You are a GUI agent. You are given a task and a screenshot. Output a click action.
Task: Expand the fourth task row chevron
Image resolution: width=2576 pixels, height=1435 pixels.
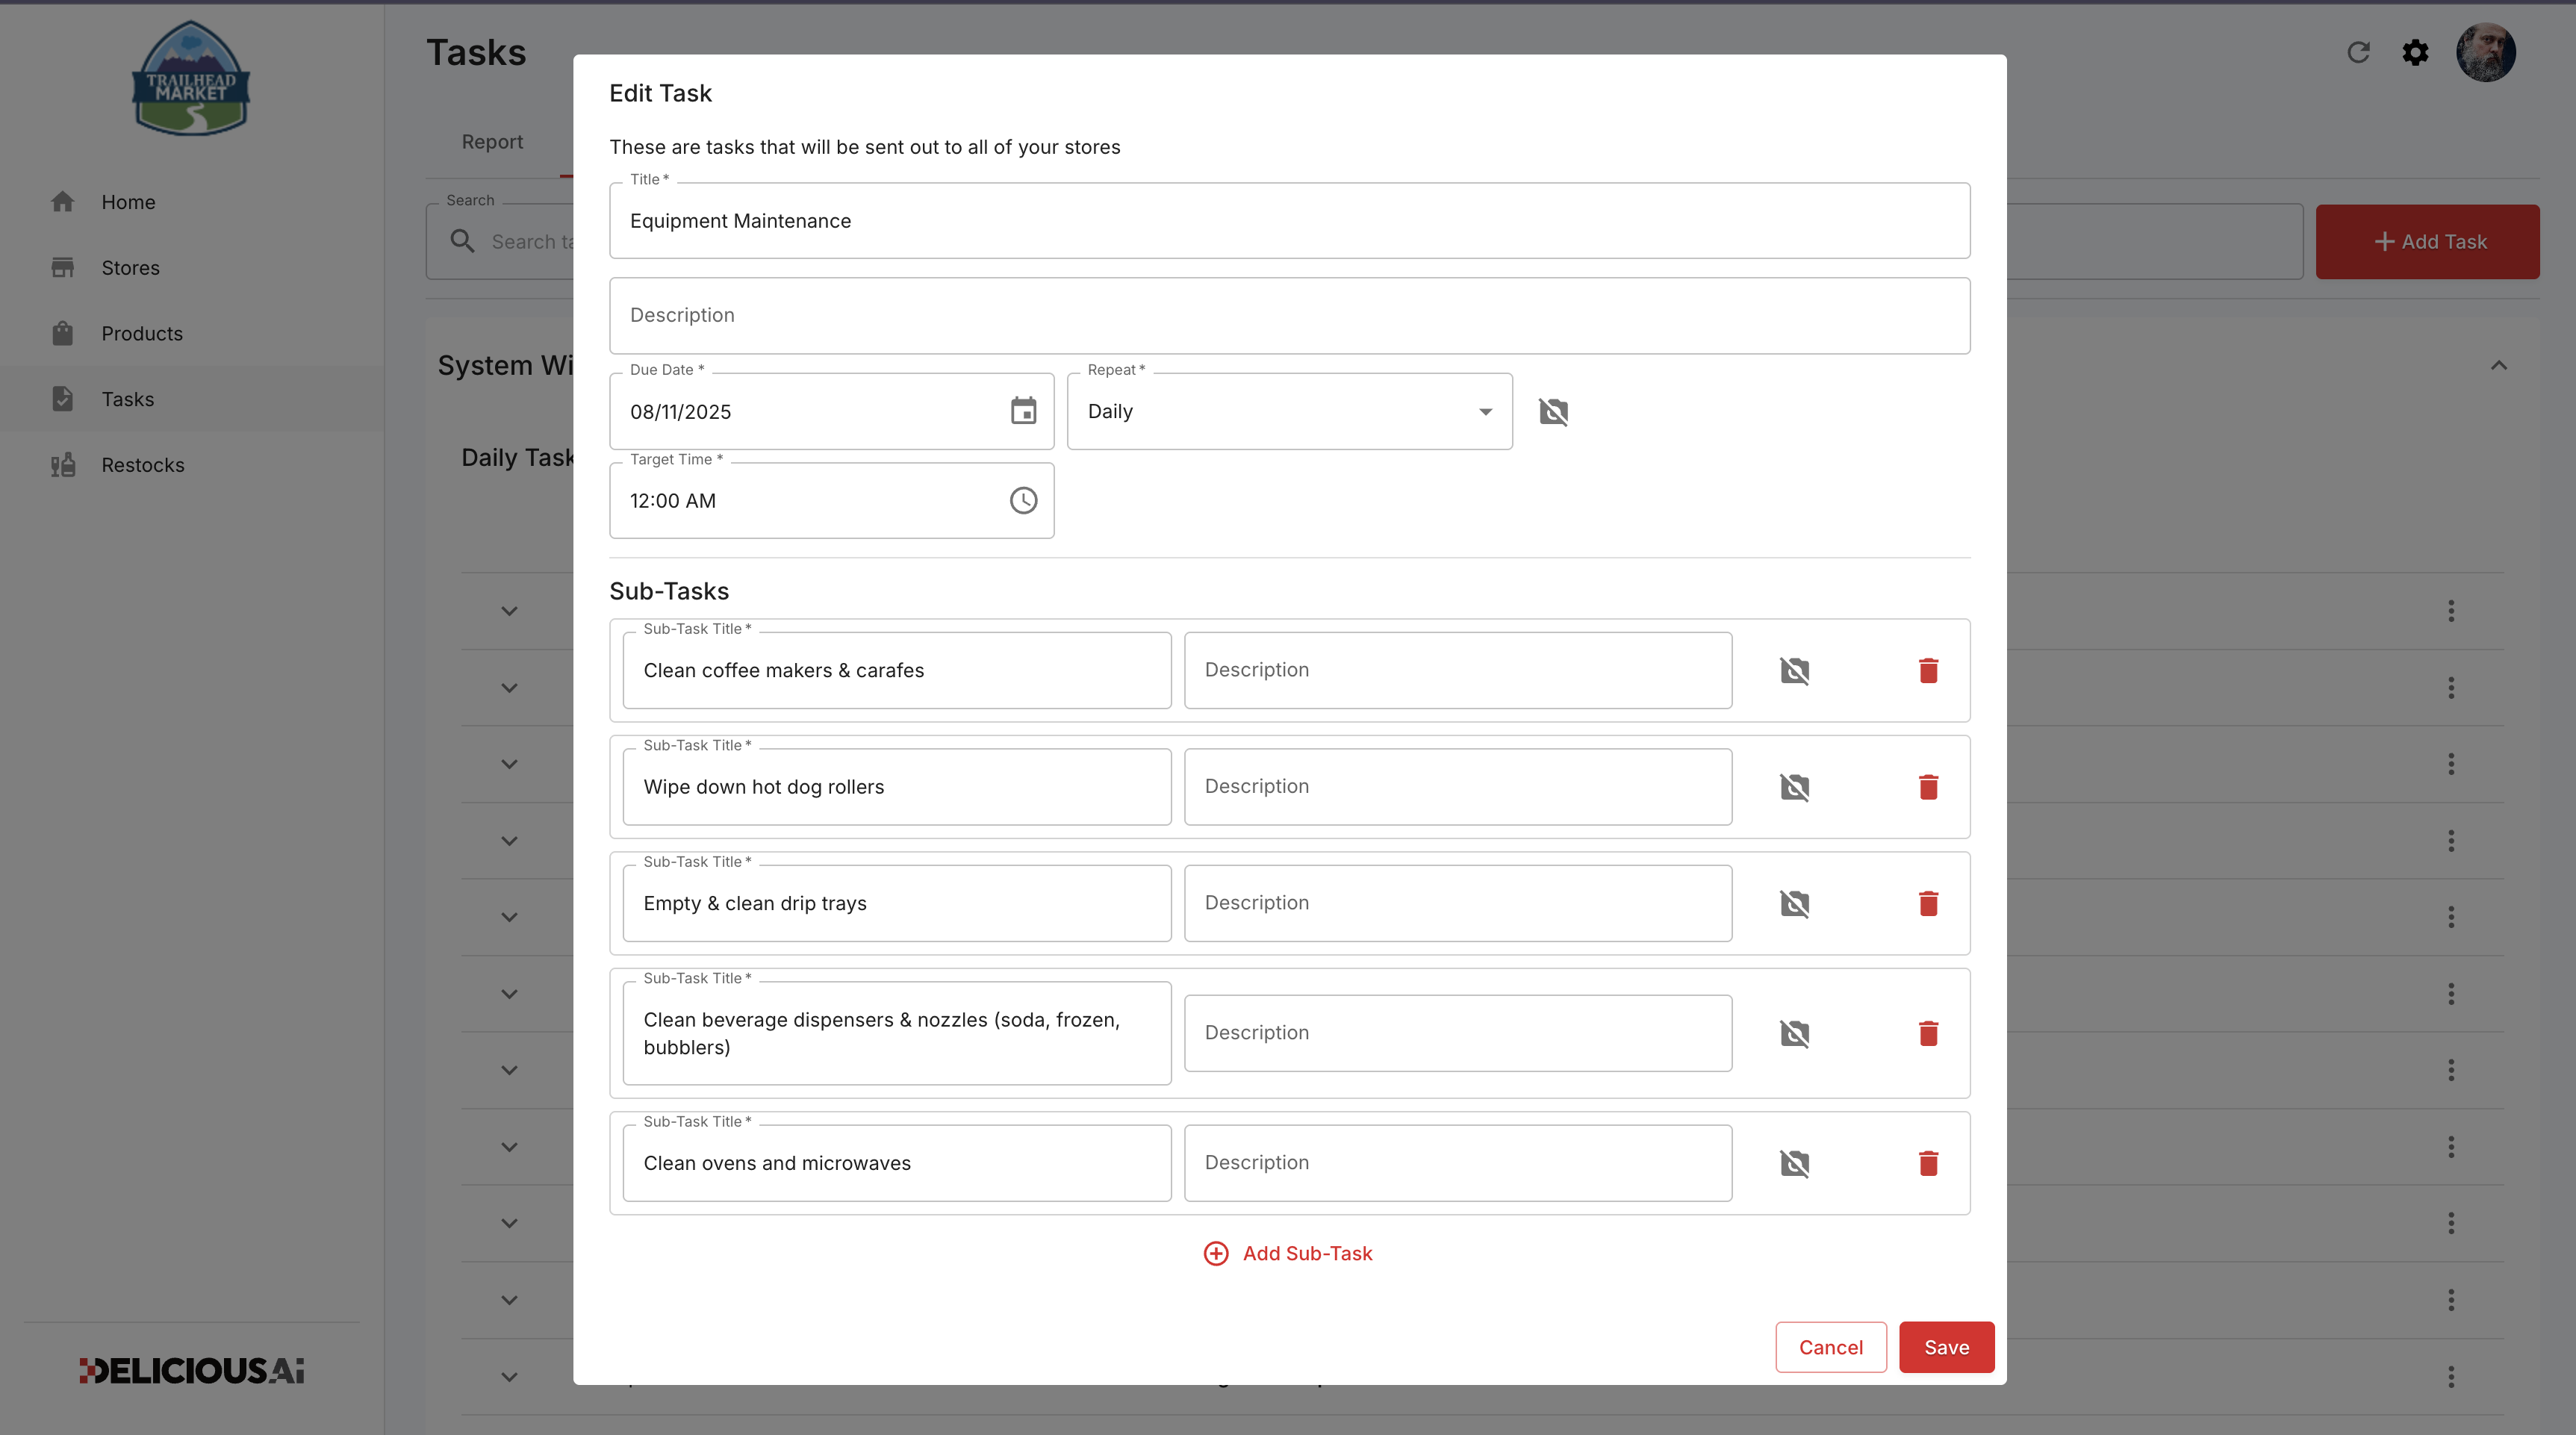509,841
